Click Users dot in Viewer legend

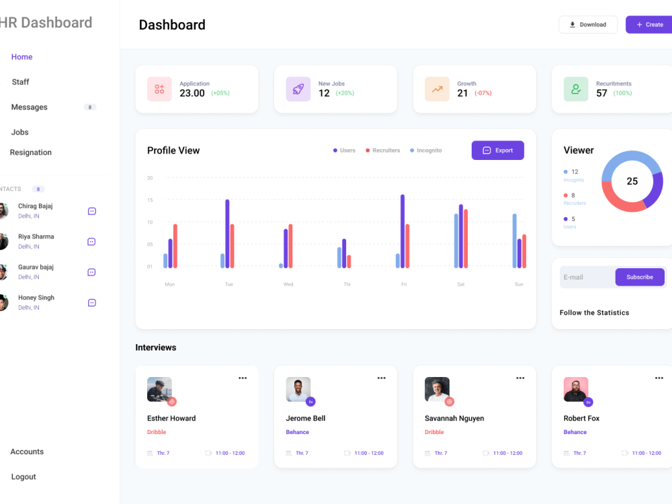(566, 219)
